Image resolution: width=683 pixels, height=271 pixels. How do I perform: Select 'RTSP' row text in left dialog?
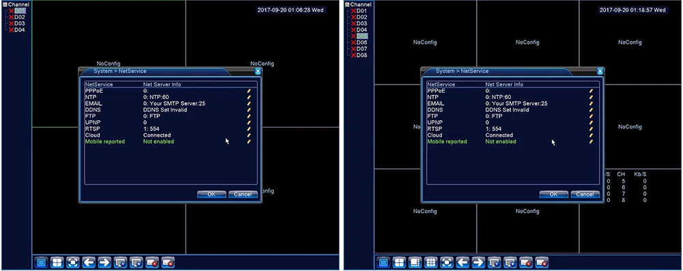click(92, 129)
